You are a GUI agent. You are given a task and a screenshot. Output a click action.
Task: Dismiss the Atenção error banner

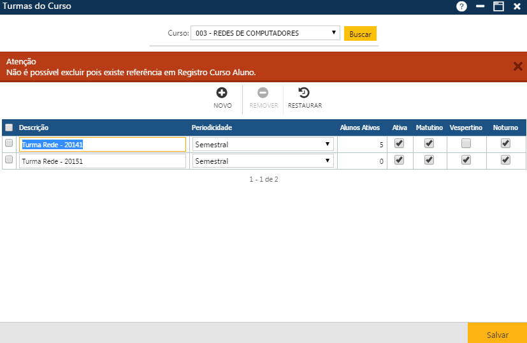point(517,66)
